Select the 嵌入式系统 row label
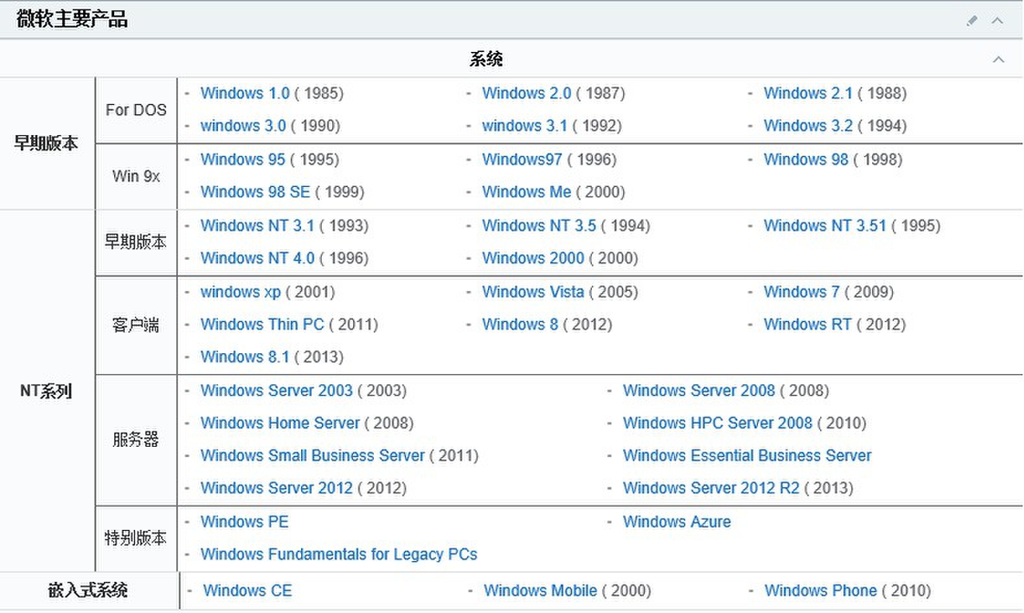The height and width of the screenshot is (613, 1024). (88, 590)
